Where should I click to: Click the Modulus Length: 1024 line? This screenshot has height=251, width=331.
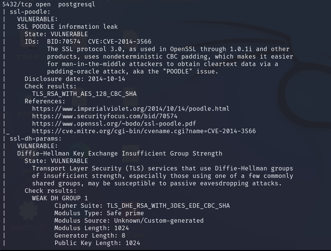pyautogui.click(x=92, y=228)
